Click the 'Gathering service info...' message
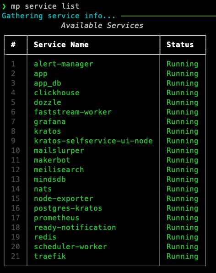The image size is (216, 273). pos(59,16)
